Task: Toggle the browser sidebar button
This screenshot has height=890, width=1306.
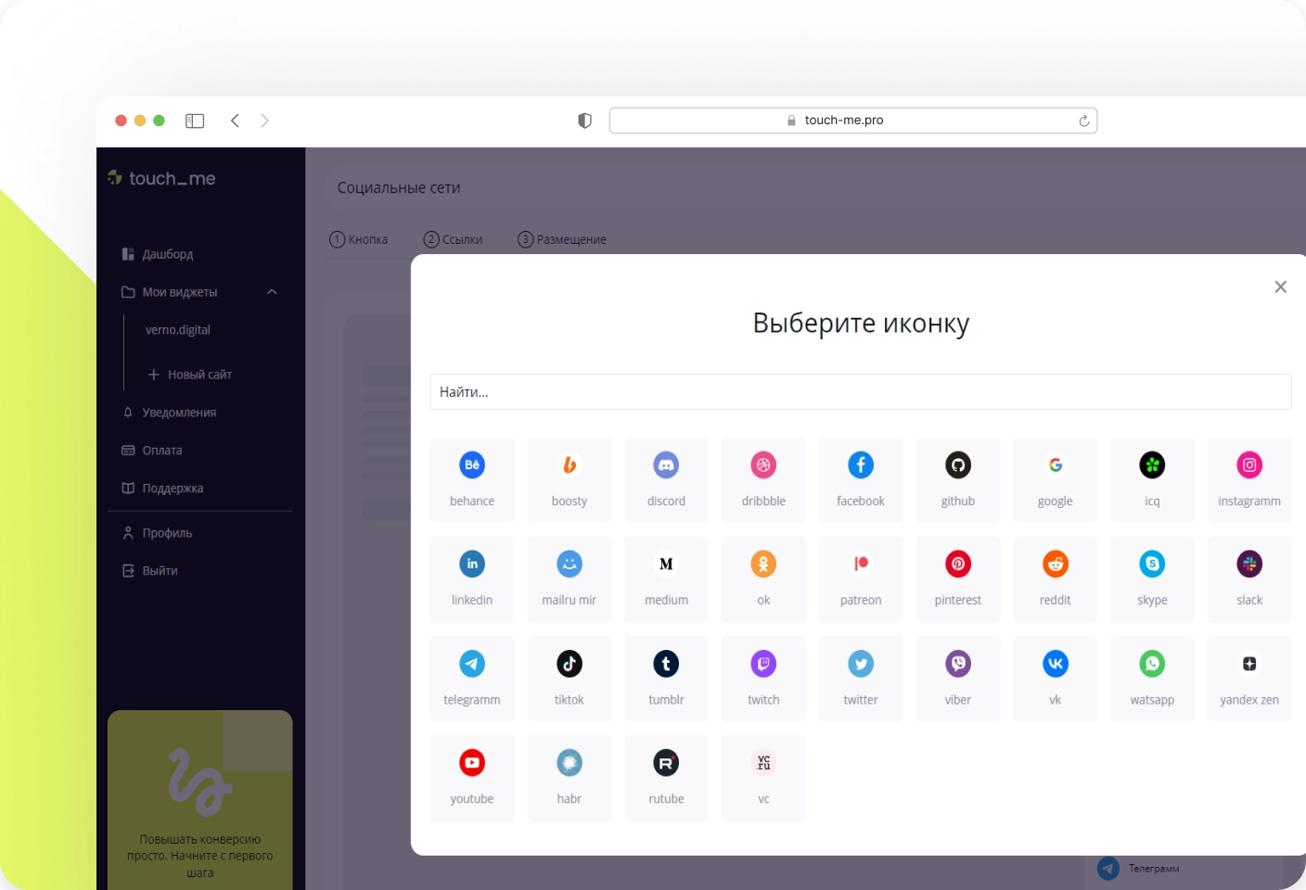Action: (195, 121)
